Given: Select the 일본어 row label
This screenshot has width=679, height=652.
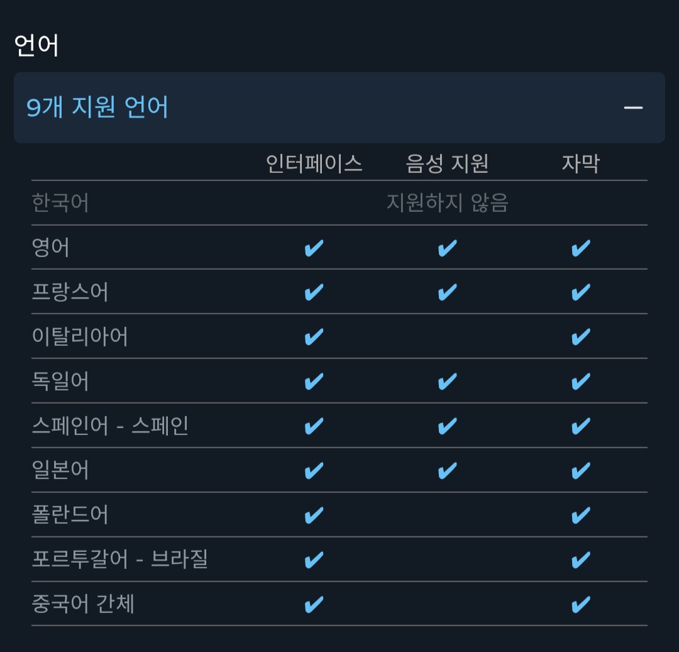Looking at the screenshot, I should tap(60, 470).
